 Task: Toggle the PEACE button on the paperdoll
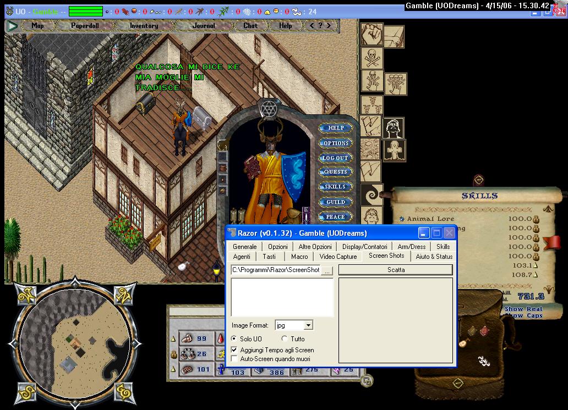tap(335, 217)
